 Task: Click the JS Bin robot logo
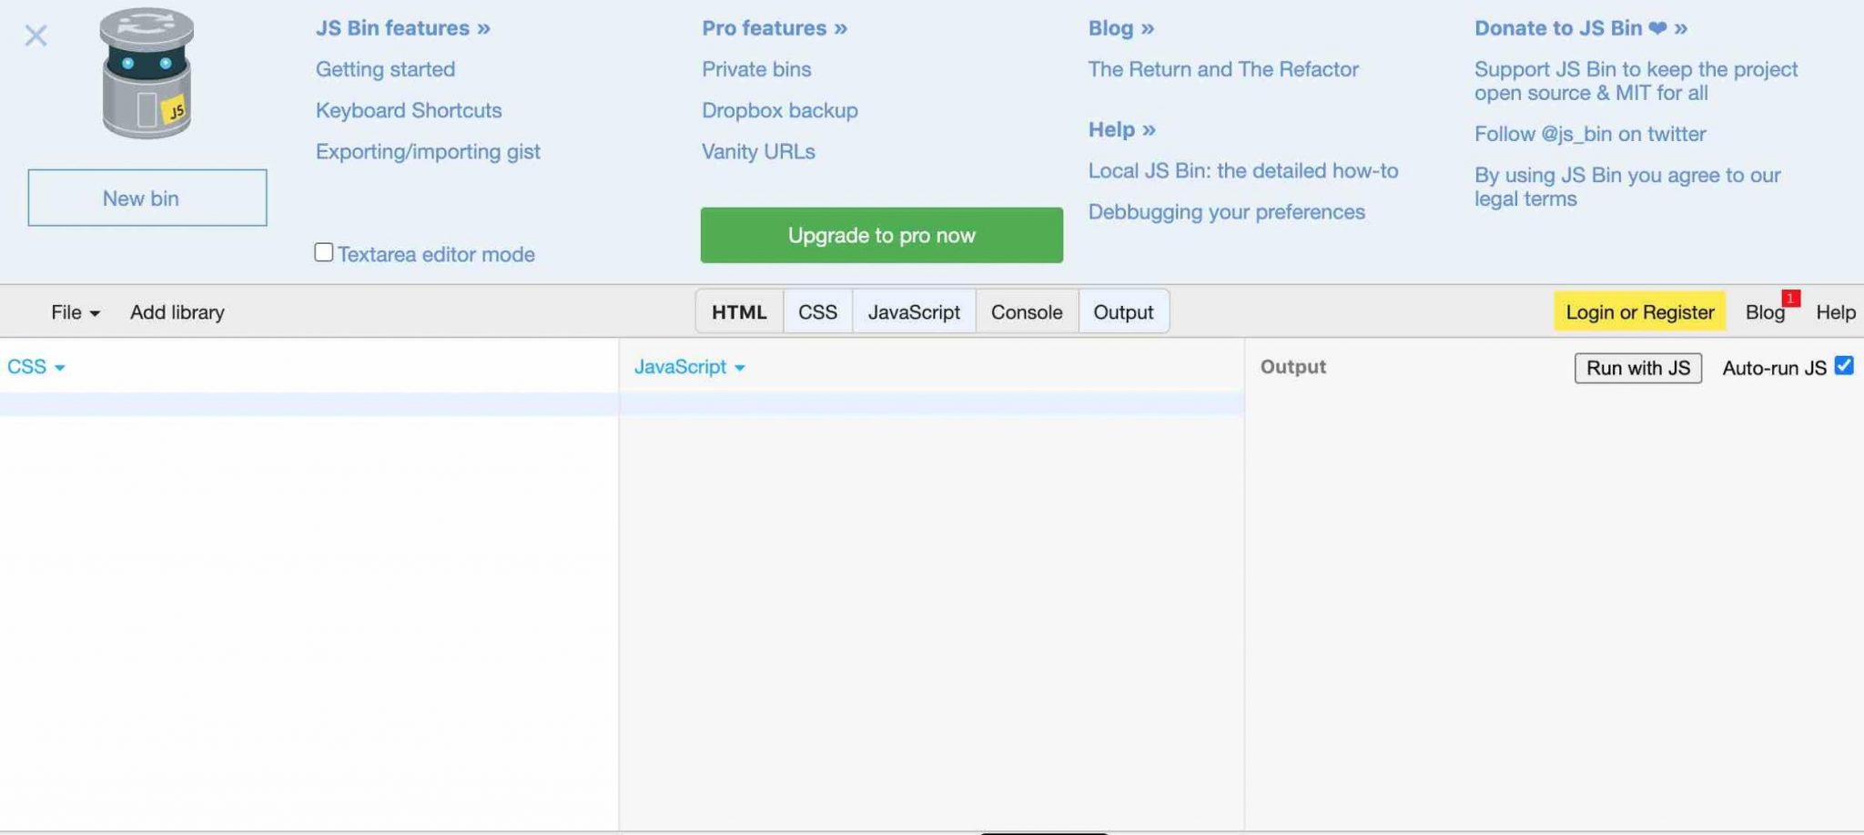tap(146, 73)
